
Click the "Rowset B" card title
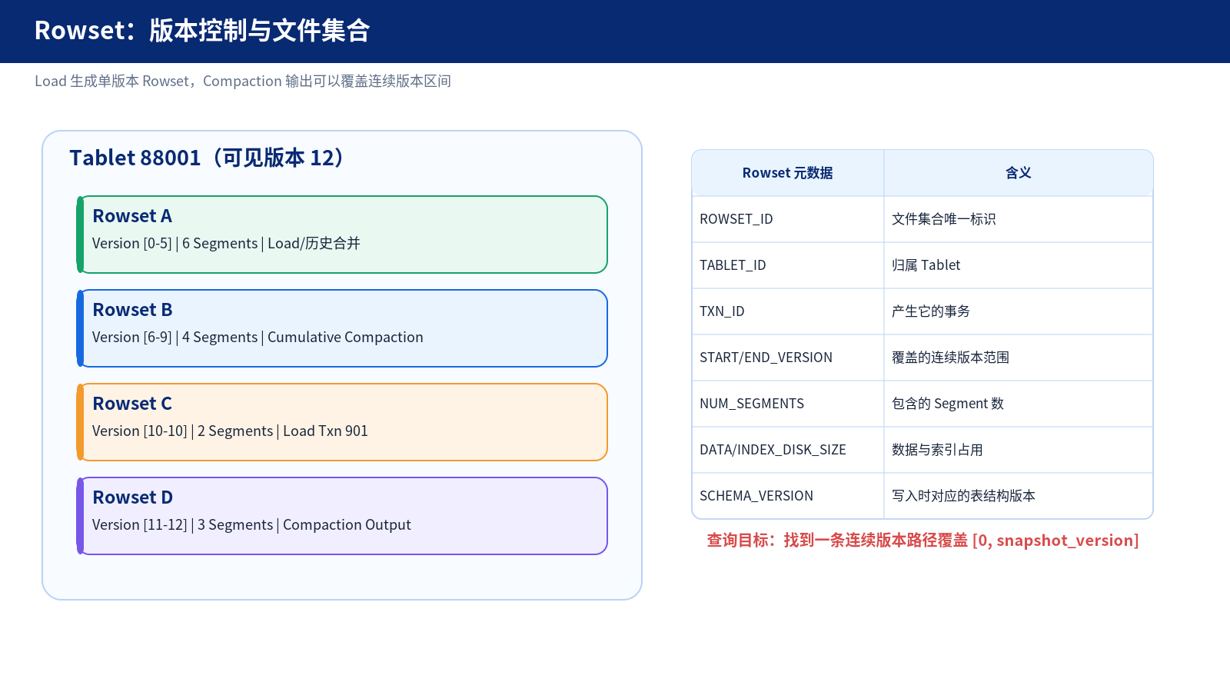coord(132,310)
